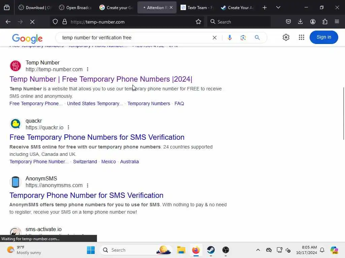Image resolution: width=345 pixels, height=258 pixels.
Task: Open more options for Temp Number result
Action: tap(88, 69)
